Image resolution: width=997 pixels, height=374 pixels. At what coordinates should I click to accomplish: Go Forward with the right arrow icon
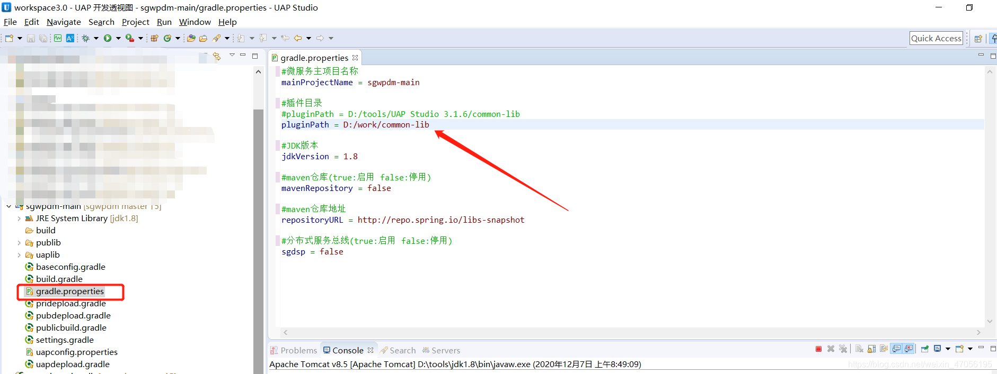(320, 38)
